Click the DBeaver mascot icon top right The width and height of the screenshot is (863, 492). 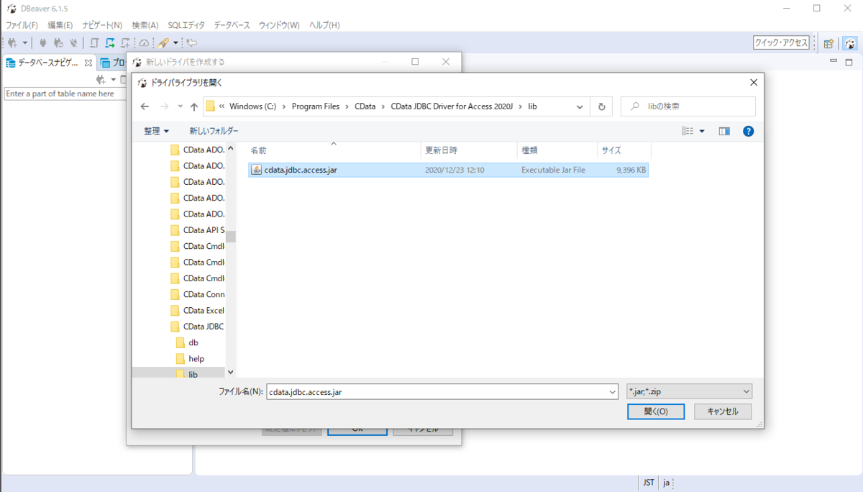850,42
